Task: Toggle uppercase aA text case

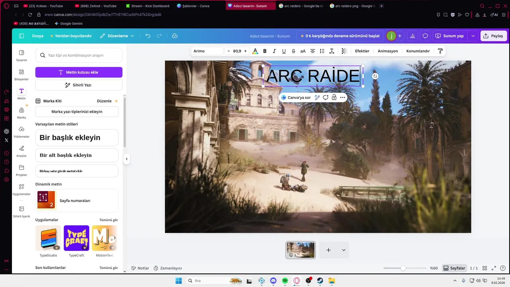Action: [303, 51]
